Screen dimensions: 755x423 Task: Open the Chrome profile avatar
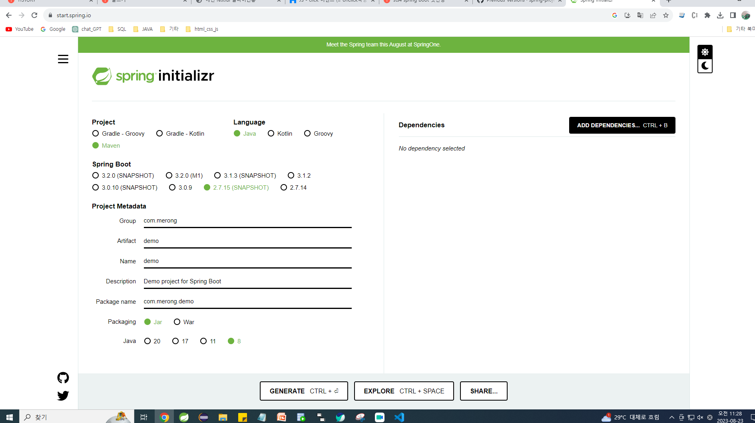(x=746, y=15)
